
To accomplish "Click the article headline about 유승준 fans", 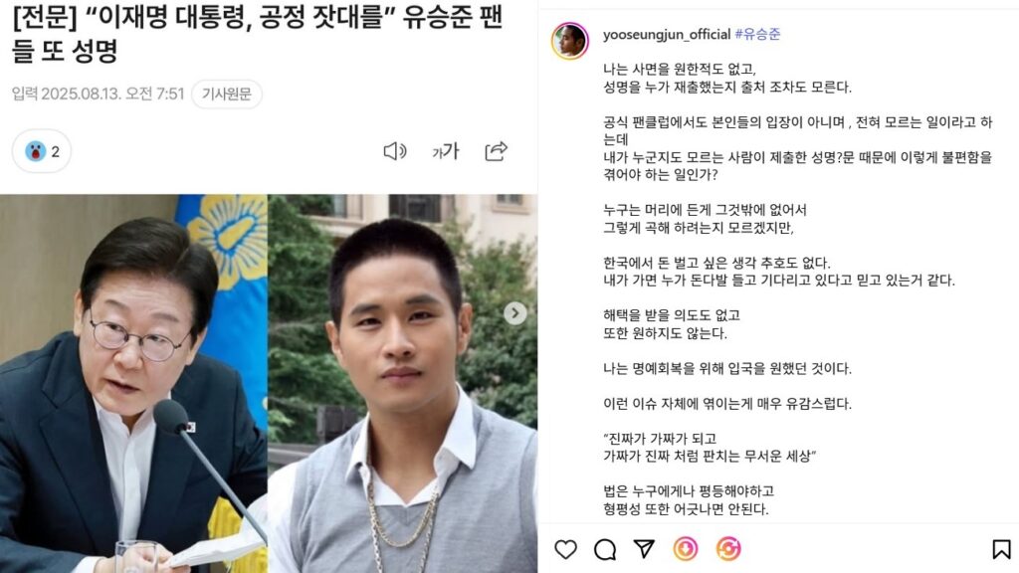I will coord(258,33).
